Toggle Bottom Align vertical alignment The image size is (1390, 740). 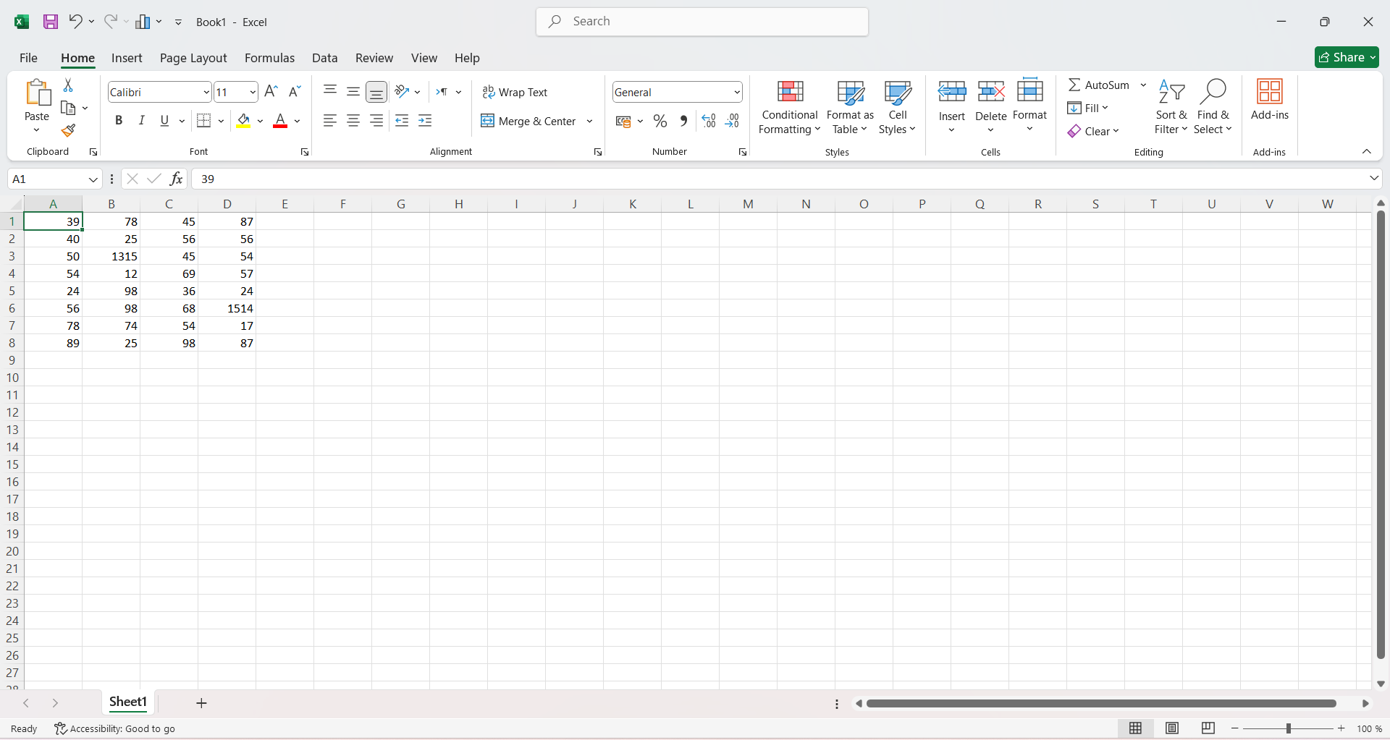coord(376,91)
